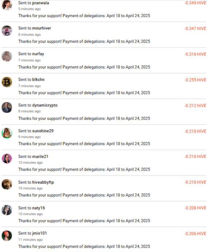Image resolution: width=207 pixels, height=252 pixels.
Task: Click the blkchn bitcoin avatar
Action: coord(7,82)
